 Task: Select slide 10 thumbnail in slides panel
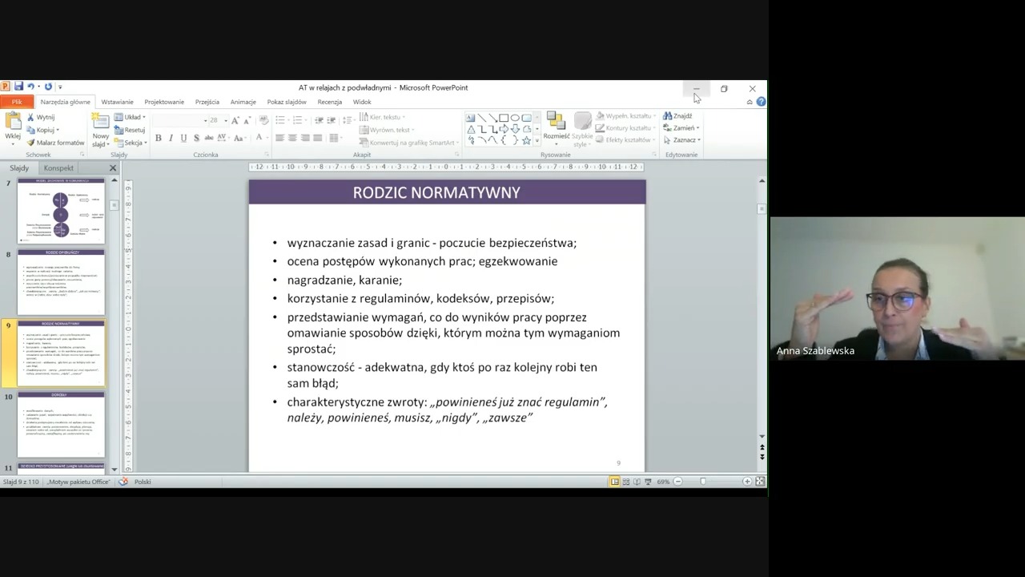coord(61,425)
